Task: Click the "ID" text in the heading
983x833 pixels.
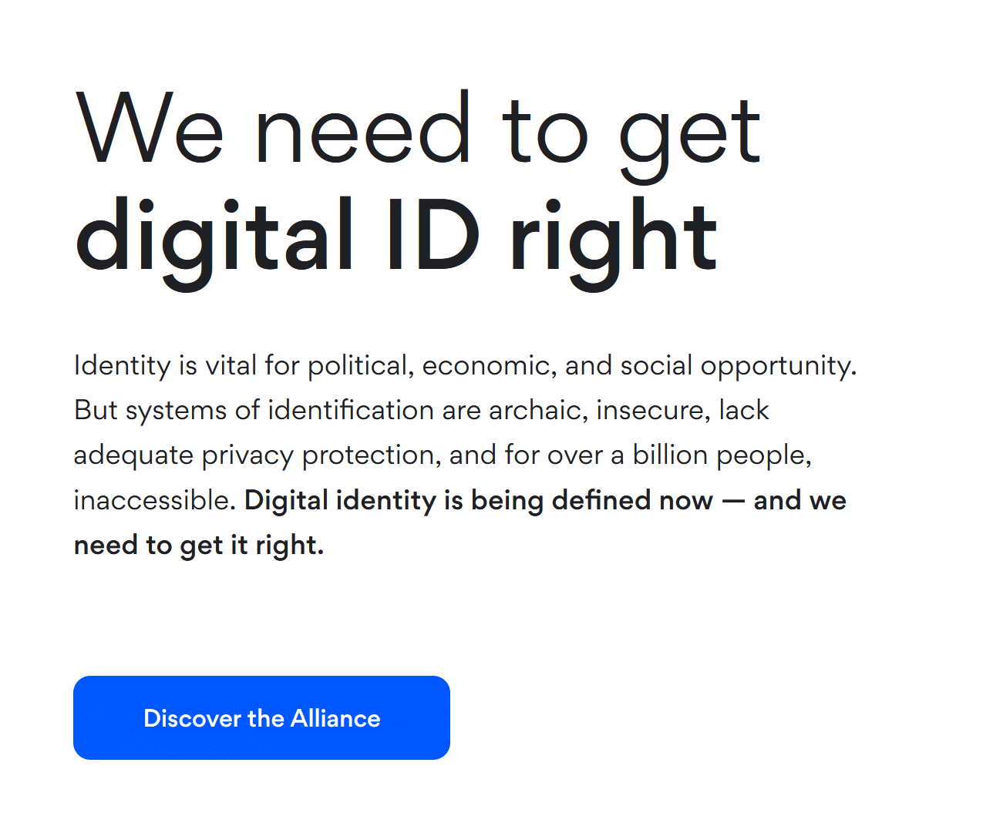Action: pyautogui.click(x=432, y=237)
